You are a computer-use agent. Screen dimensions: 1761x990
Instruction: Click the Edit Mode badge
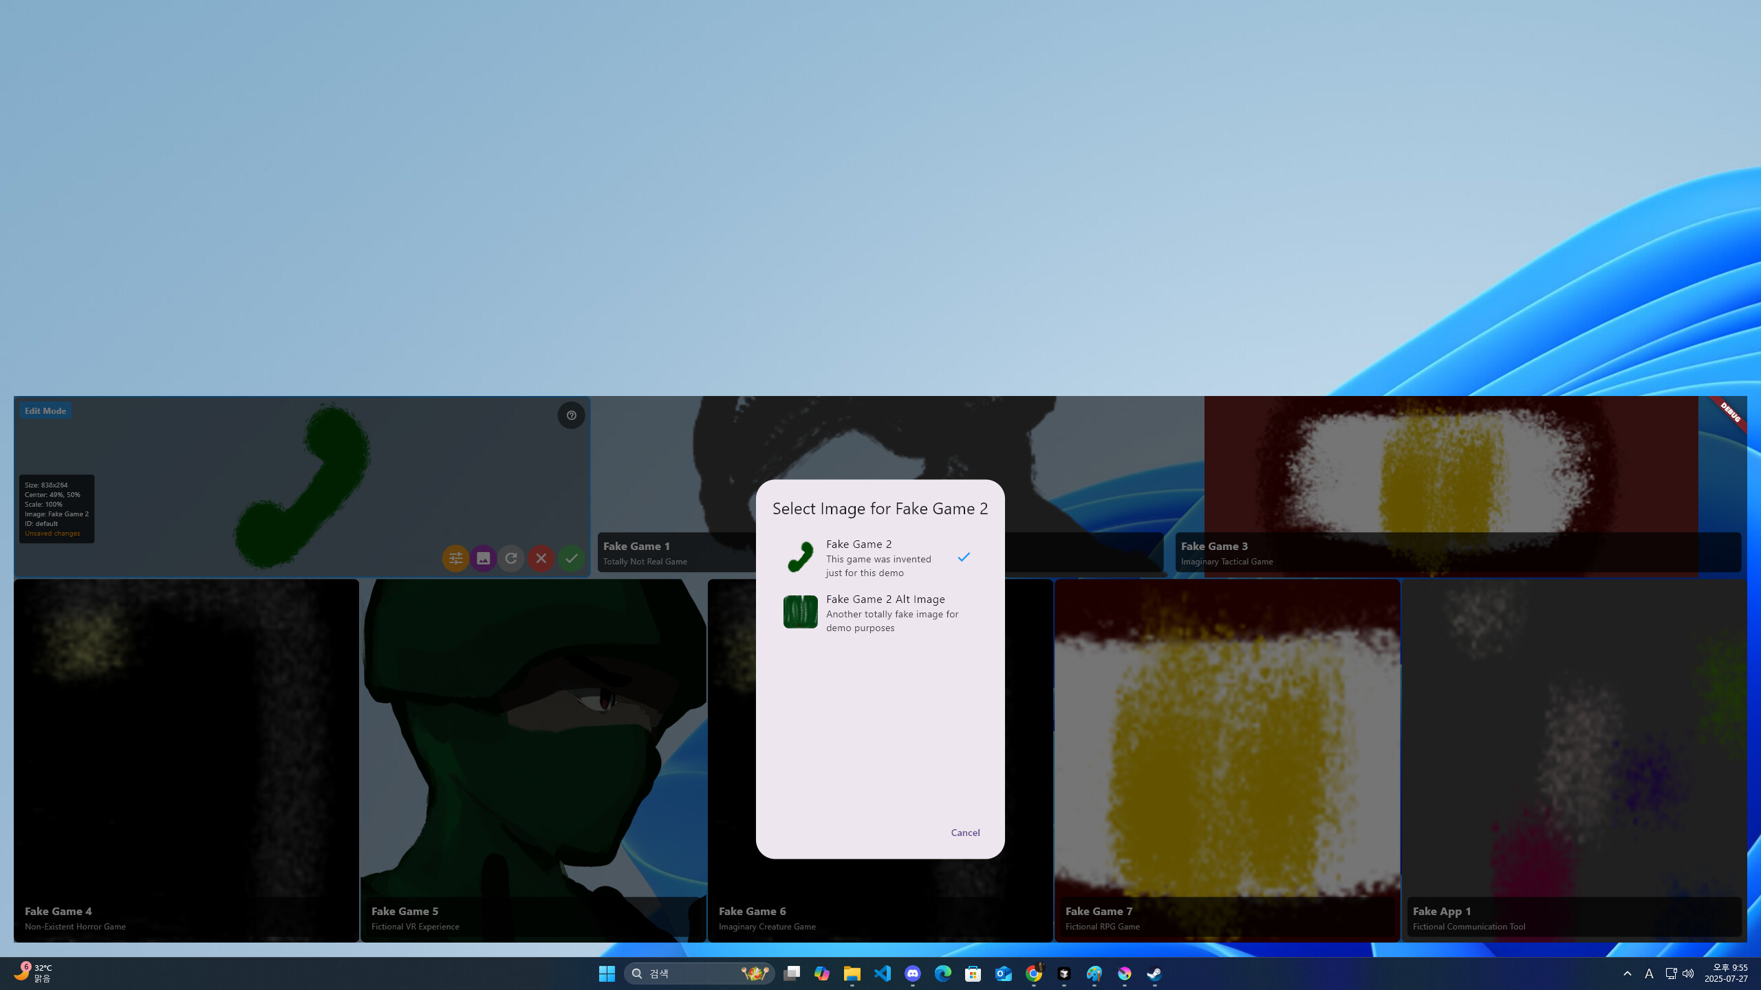(45, 410)
